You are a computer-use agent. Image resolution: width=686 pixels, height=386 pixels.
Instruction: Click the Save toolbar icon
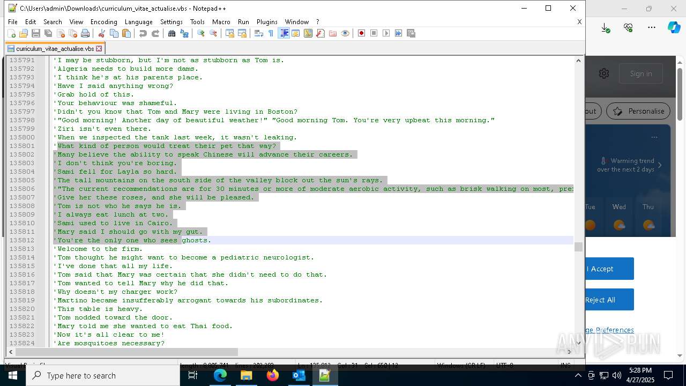(36, 33)
